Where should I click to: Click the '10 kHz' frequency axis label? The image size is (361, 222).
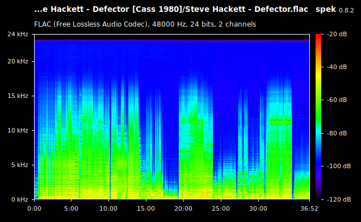click(x=18, y=130)
